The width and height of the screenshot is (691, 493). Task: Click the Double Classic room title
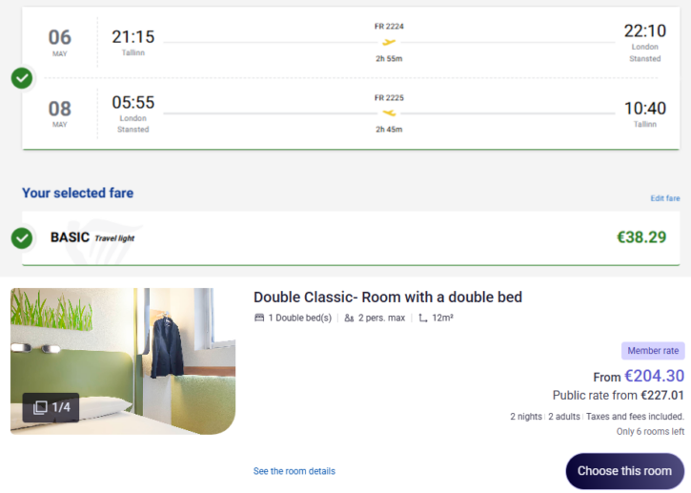pos(388,298)
